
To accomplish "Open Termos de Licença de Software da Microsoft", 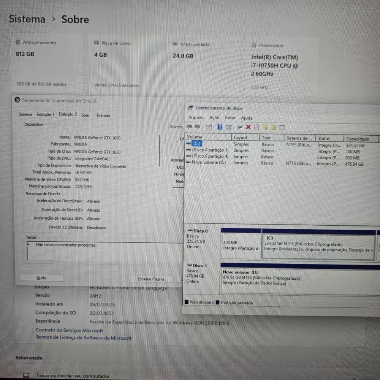I will pyautogui.click(x=84, y=337).
